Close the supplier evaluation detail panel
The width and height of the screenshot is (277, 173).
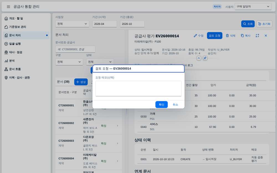point(266,36)
